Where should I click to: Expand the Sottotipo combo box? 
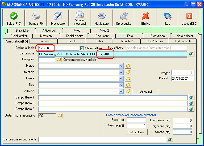121,91
